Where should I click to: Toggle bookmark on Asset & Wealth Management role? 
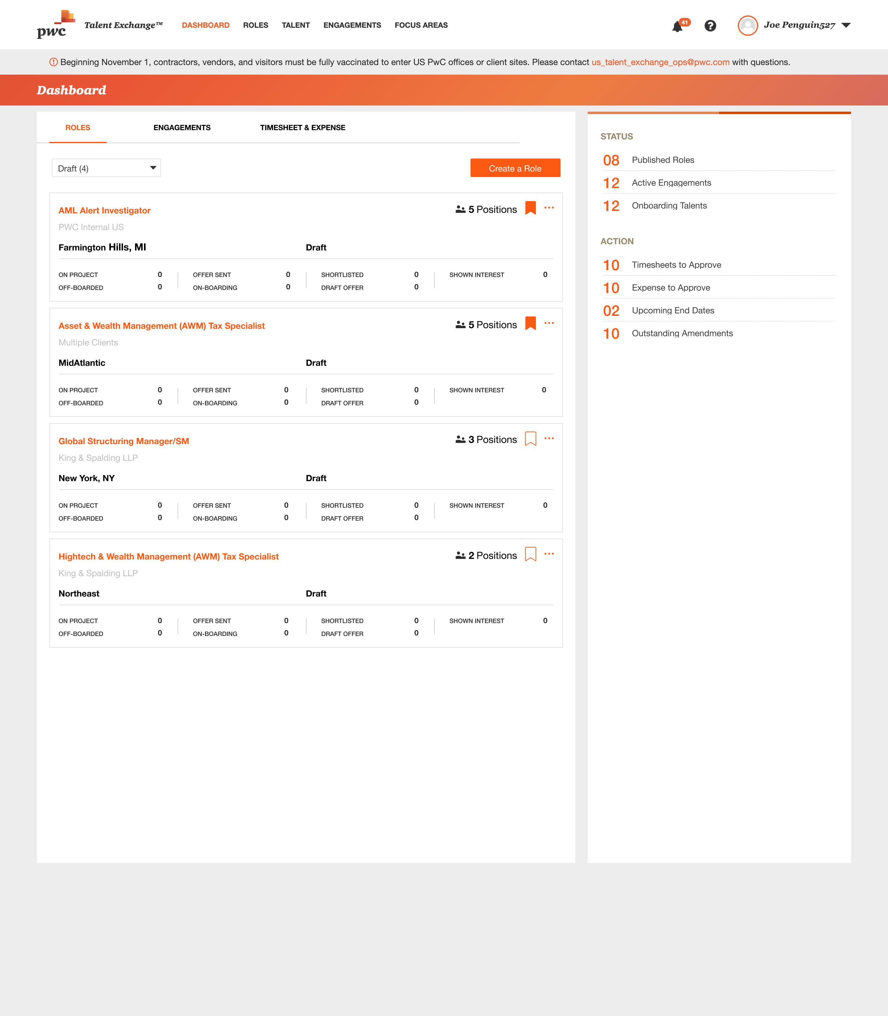tap(530, 324)
